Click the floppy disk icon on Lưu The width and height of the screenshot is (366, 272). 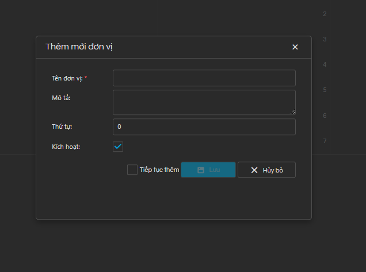[201, 170]
